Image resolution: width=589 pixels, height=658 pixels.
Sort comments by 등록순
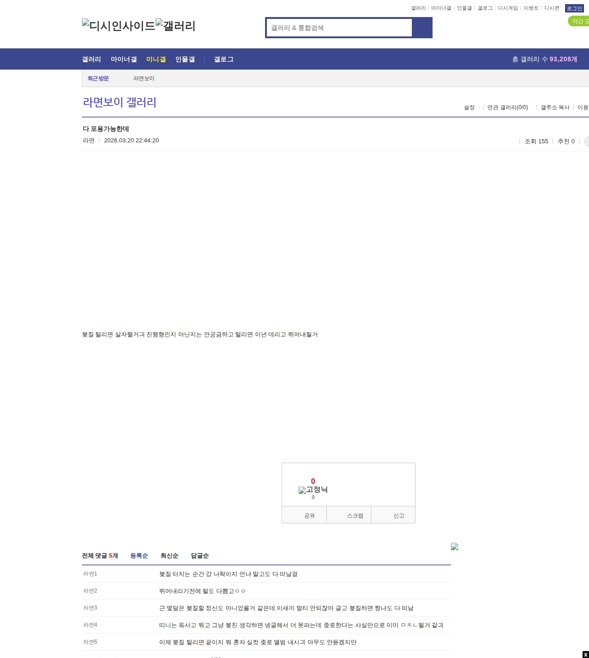click(139, 556)
